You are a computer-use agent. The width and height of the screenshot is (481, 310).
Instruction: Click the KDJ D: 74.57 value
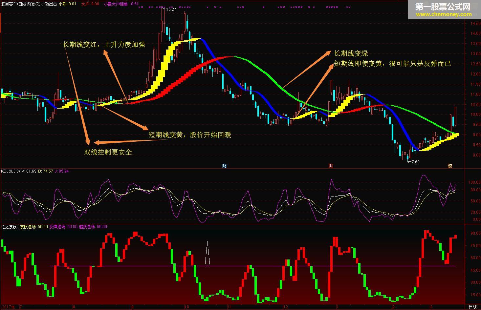pyautogui.click(x=46, y=171)
